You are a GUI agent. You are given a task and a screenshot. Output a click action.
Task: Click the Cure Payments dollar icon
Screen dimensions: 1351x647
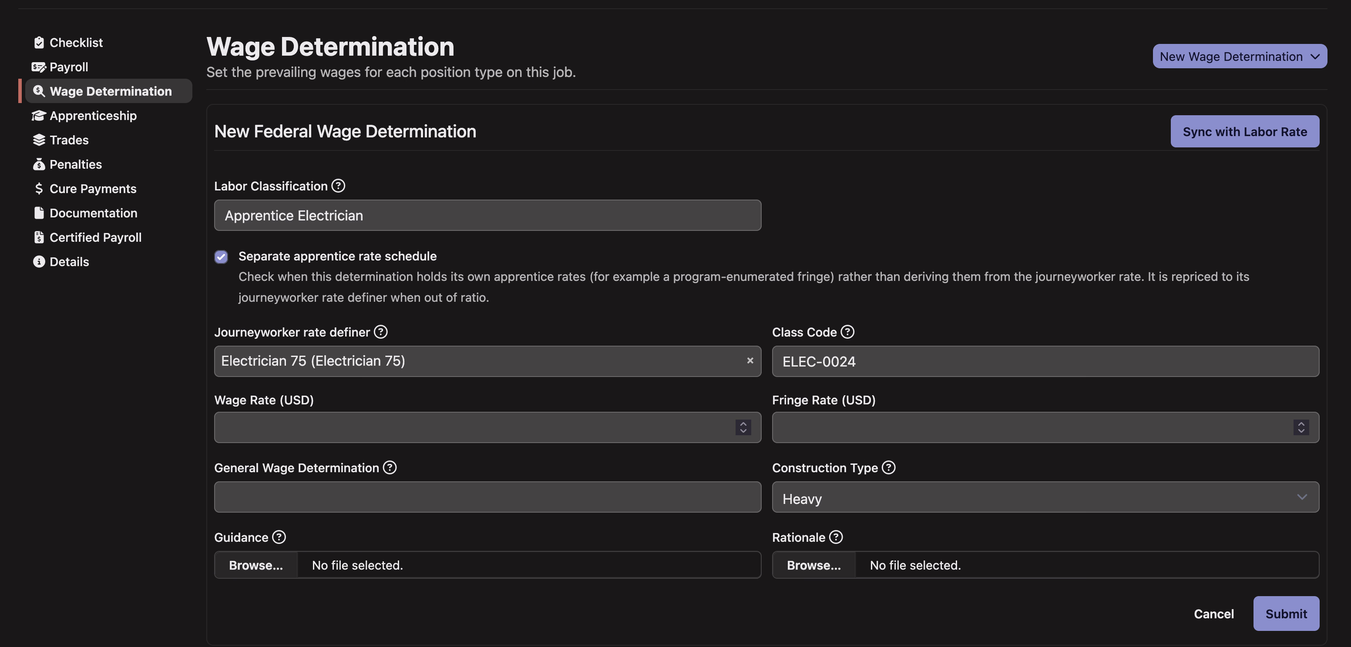[39, 189]
